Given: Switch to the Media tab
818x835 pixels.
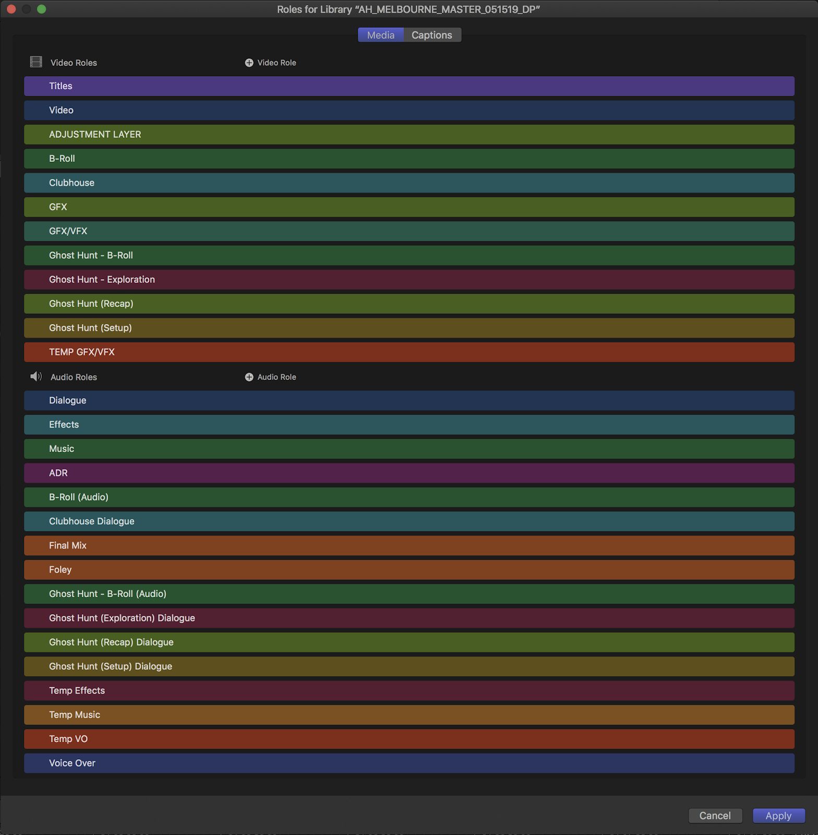Looking at the screenshot, I should click(x=381, y=35).
